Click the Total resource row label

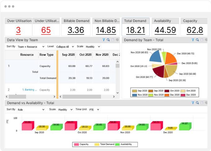coord(35,72)
